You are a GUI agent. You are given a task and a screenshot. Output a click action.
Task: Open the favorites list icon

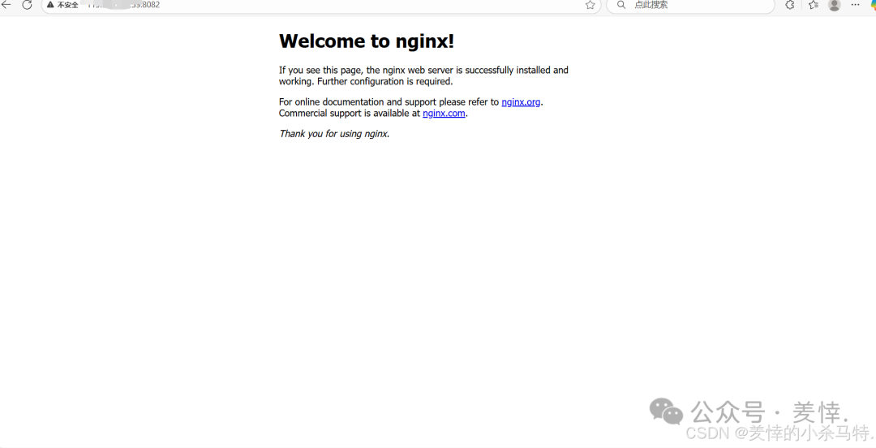pyautogui.click(x=814, y=5)
